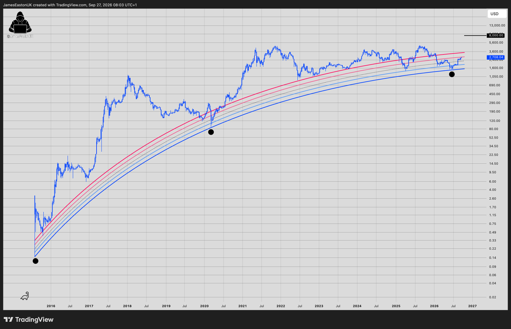Click the 22.50 price scale label
Screen dimensions: 511x329
[x=494, y=155]
